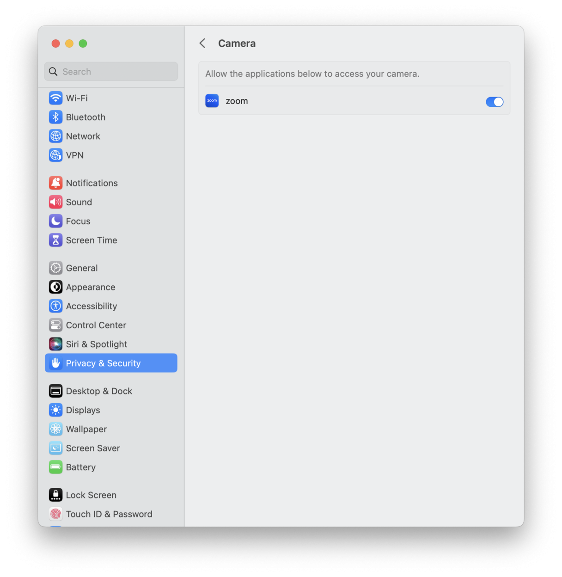Open the Wi-Fi settings icon
This screenshot has width=562, height=577.
tap(55, 98)
